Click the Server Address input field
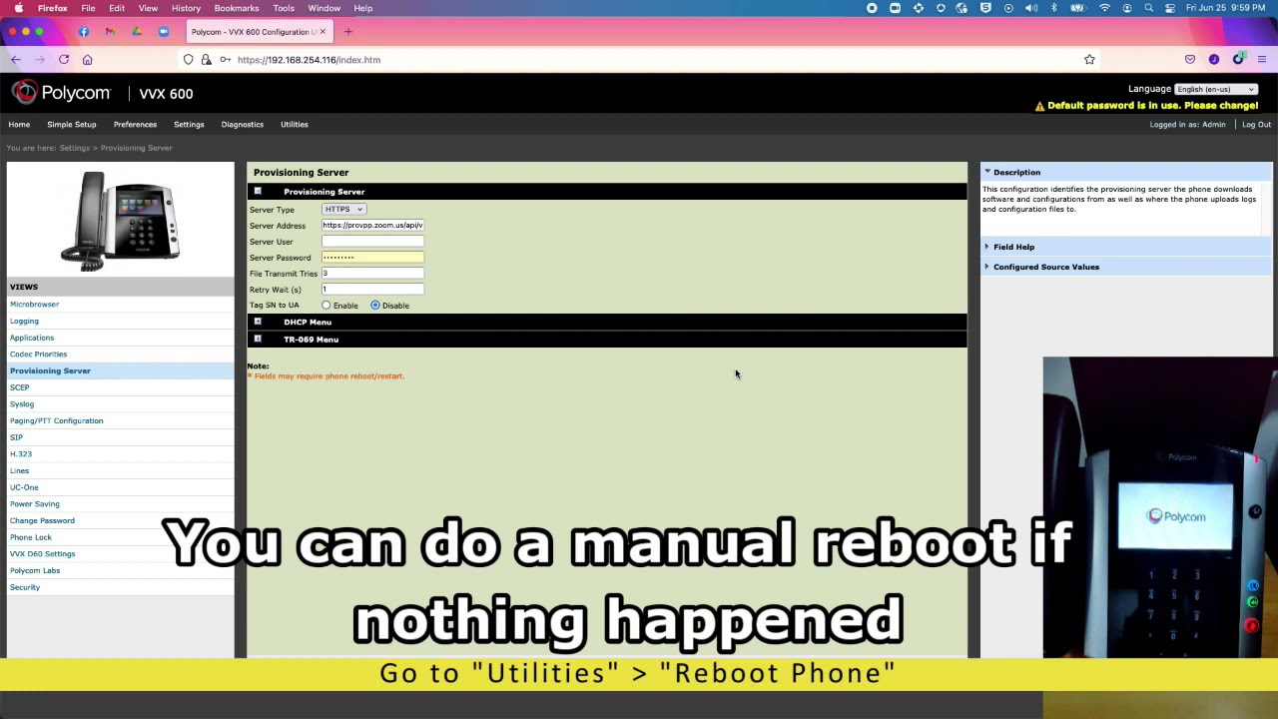 point(372,226)
